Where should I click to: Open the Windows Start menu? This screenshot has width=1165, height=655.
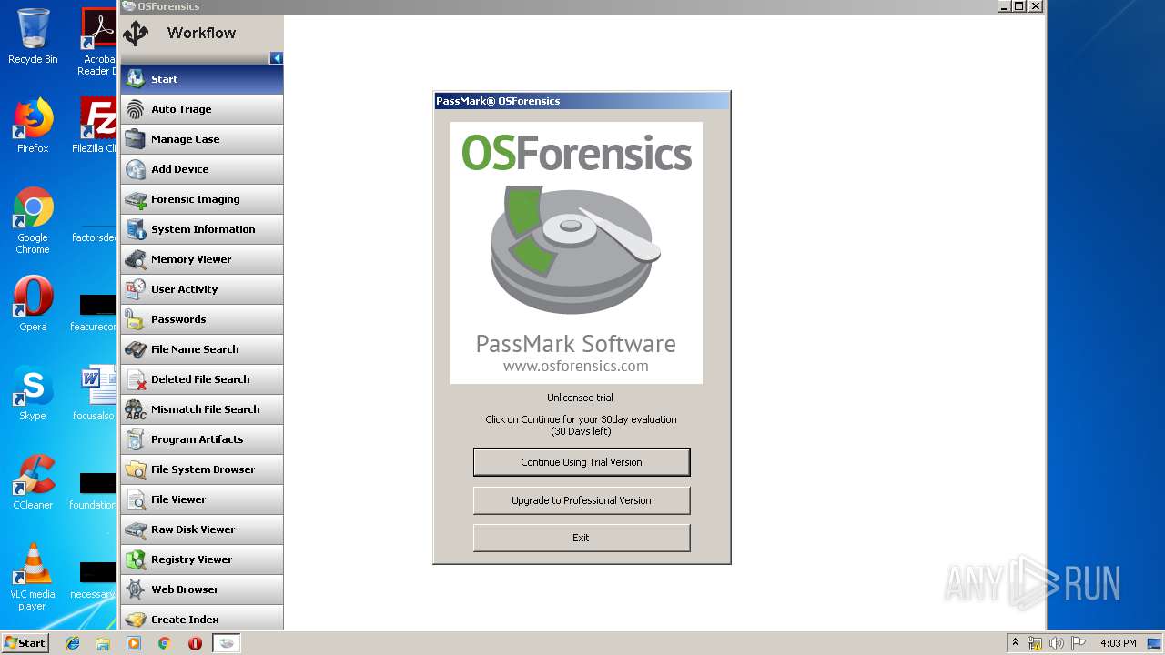25,643
